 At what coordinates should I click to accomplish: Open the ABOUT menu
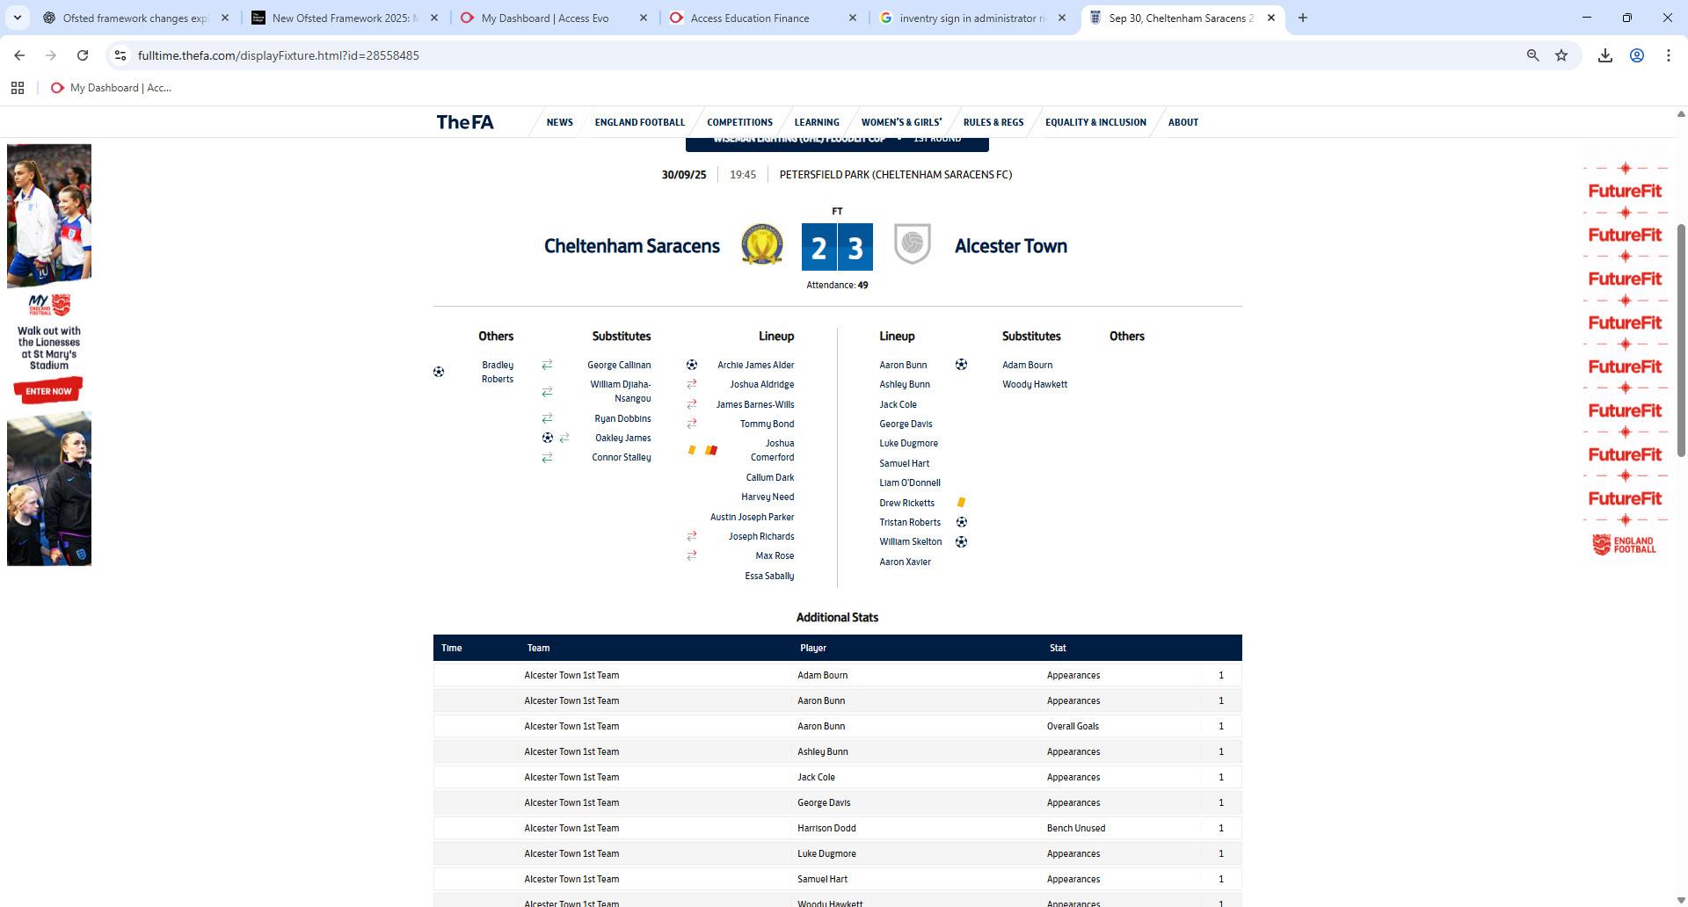click(x=1183, y=122)
